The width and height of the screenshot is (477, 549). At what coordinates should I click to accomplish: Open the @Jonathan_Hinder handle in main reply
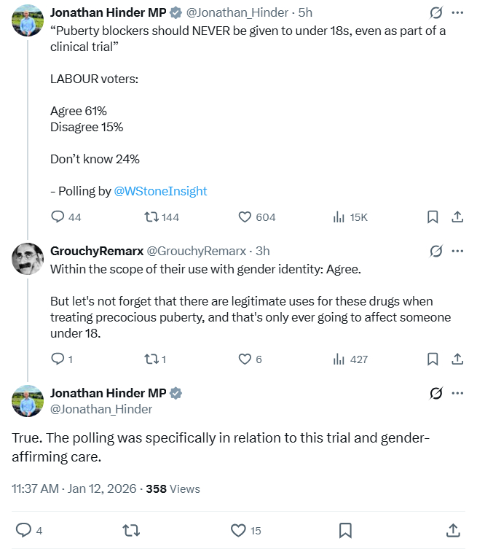click(101, 409)
